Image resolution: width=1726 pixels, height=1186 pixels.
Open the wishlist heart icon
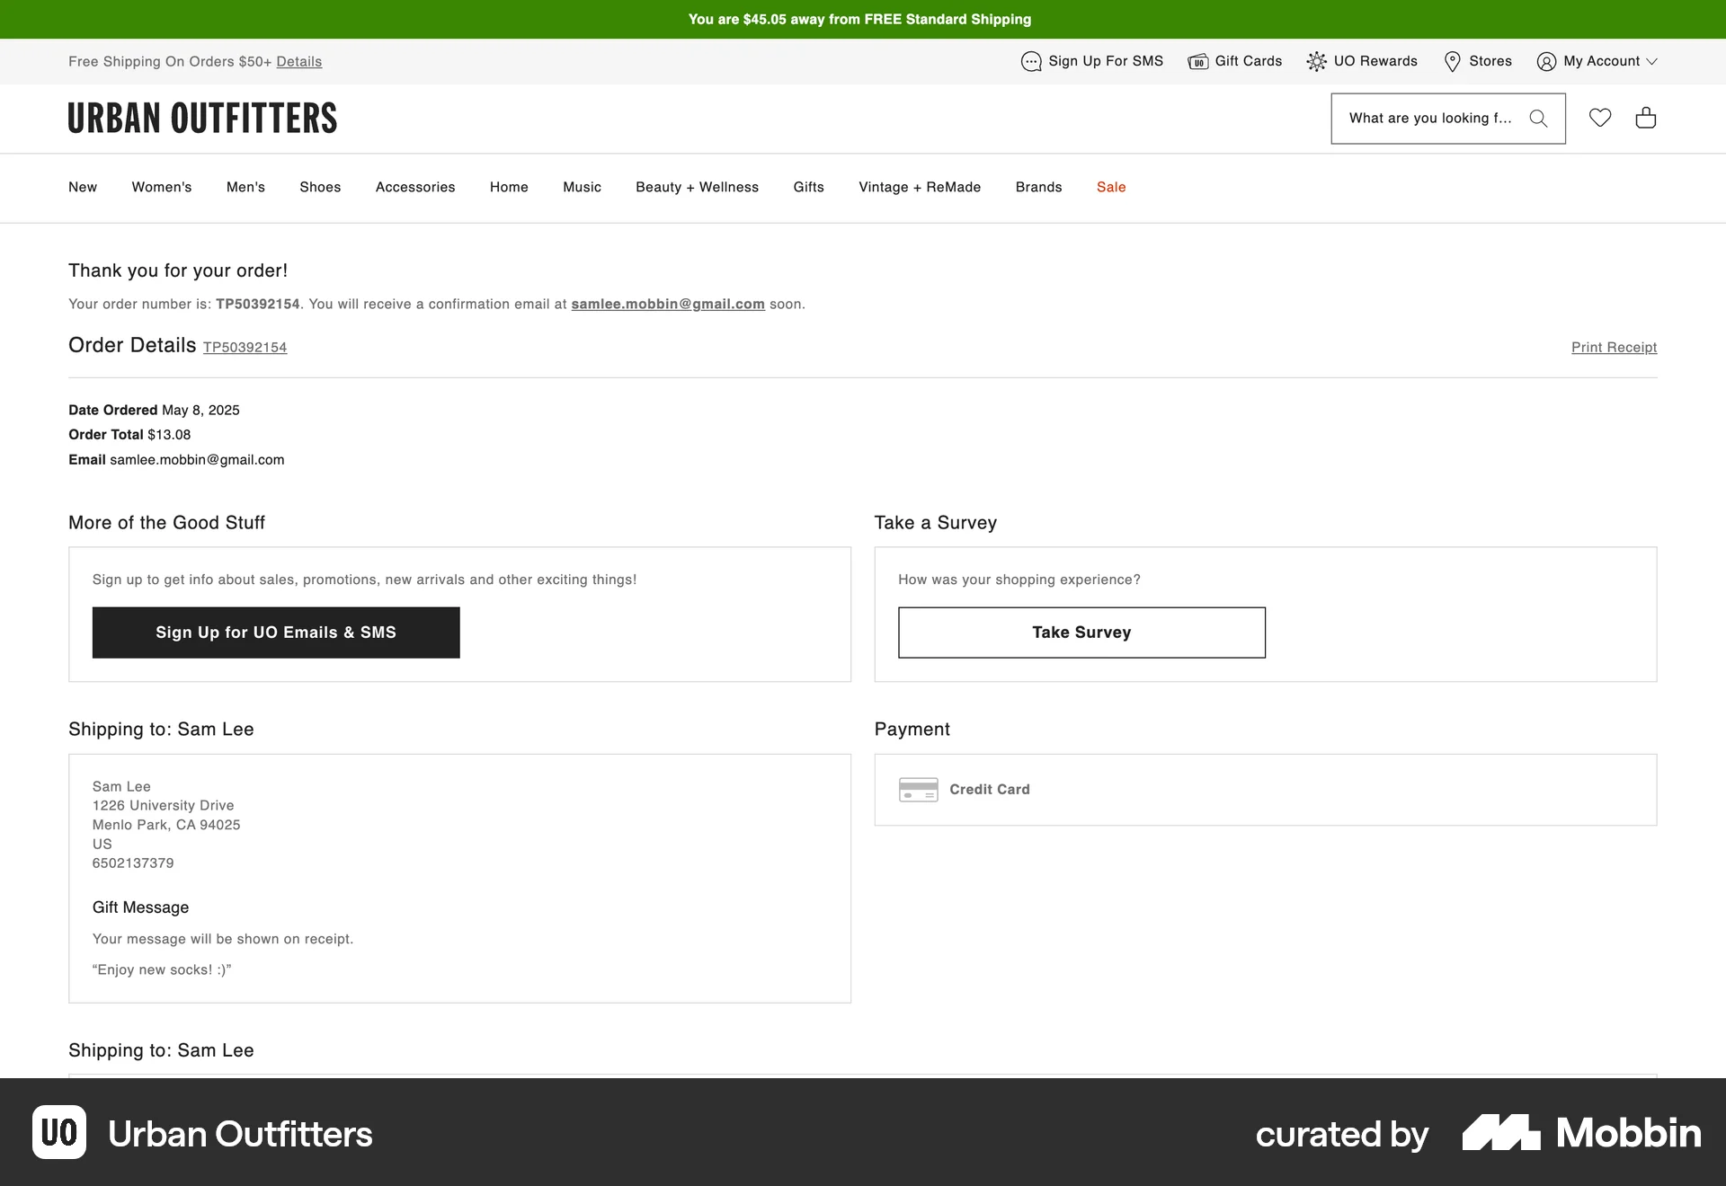[x=1601, y=118]
